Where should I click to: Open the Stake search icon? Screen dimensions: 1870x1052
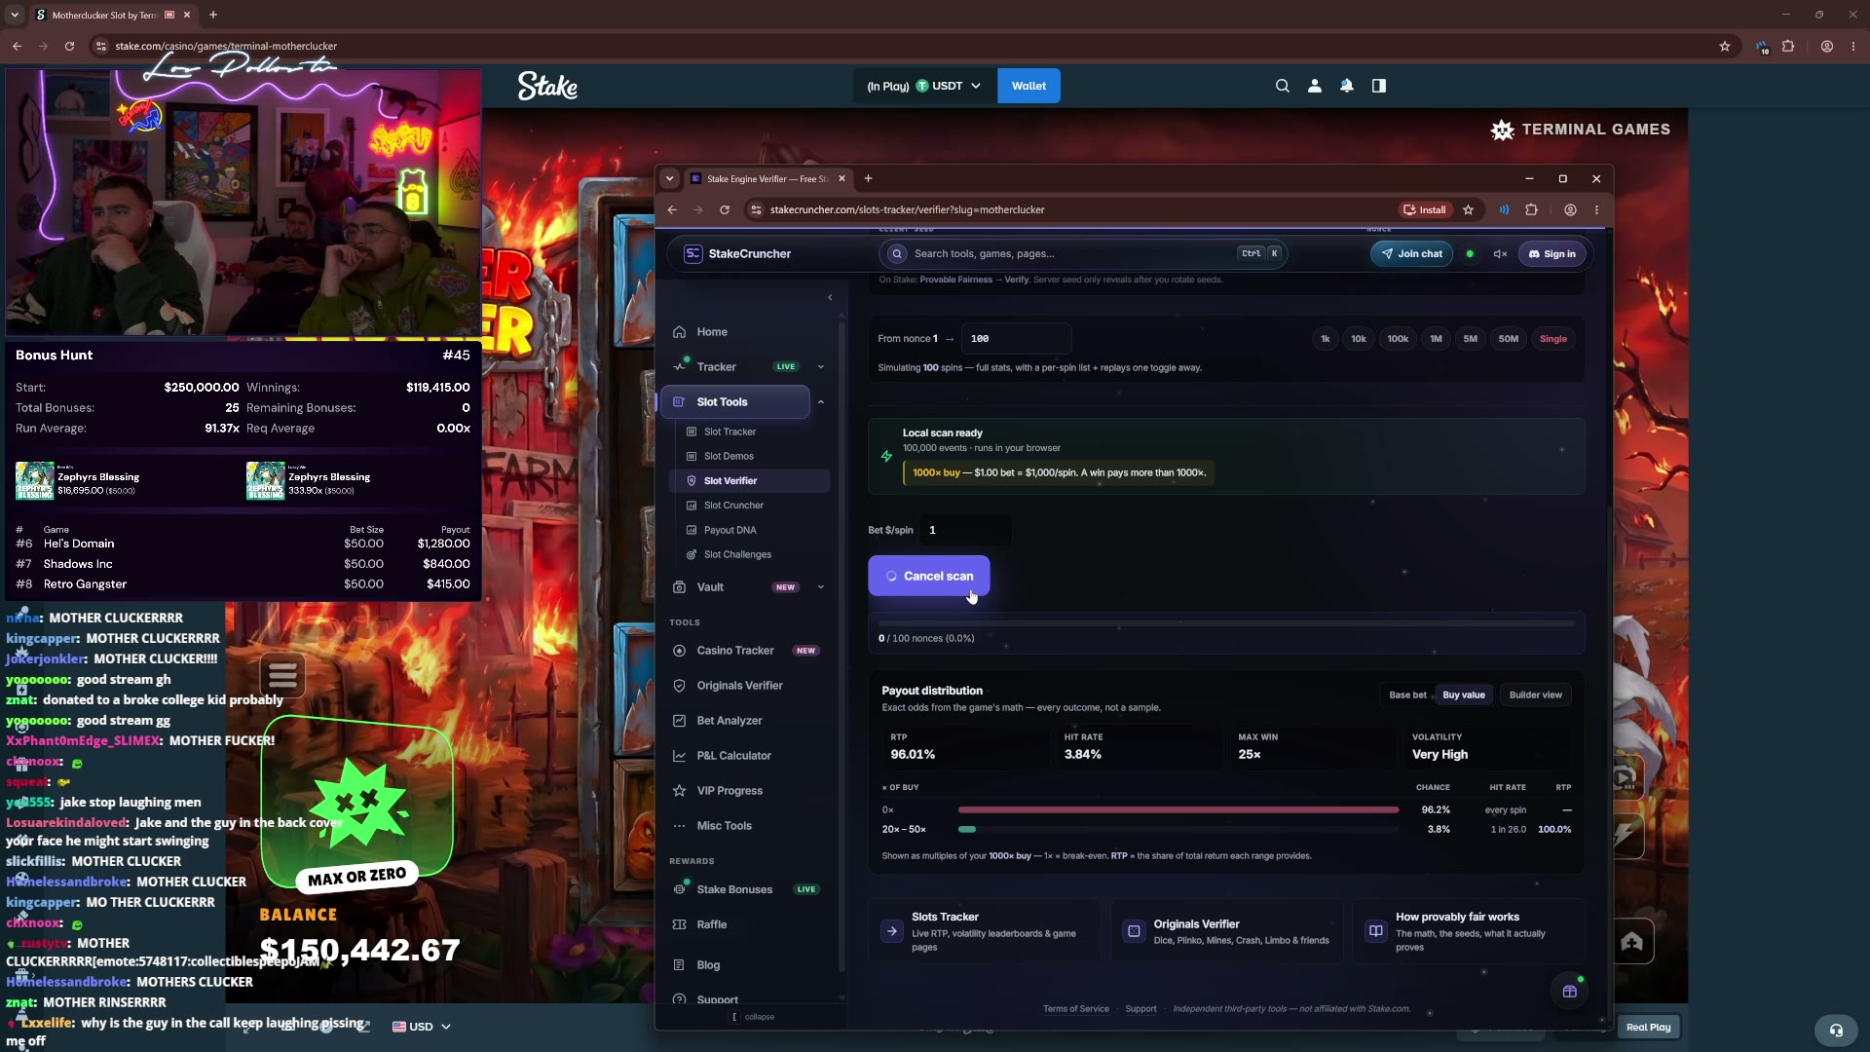click(1282, 86)
